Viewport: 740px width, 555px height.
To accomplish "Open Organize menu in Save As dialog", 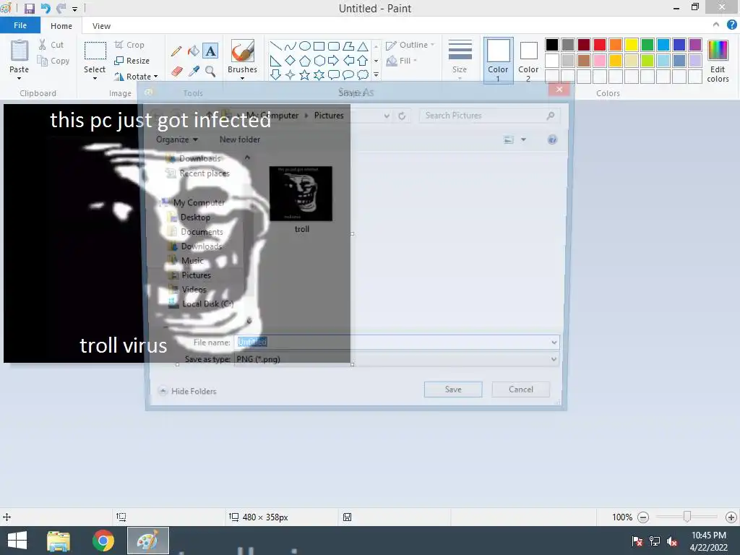I will pyautogui.click(x=177, y=139).
